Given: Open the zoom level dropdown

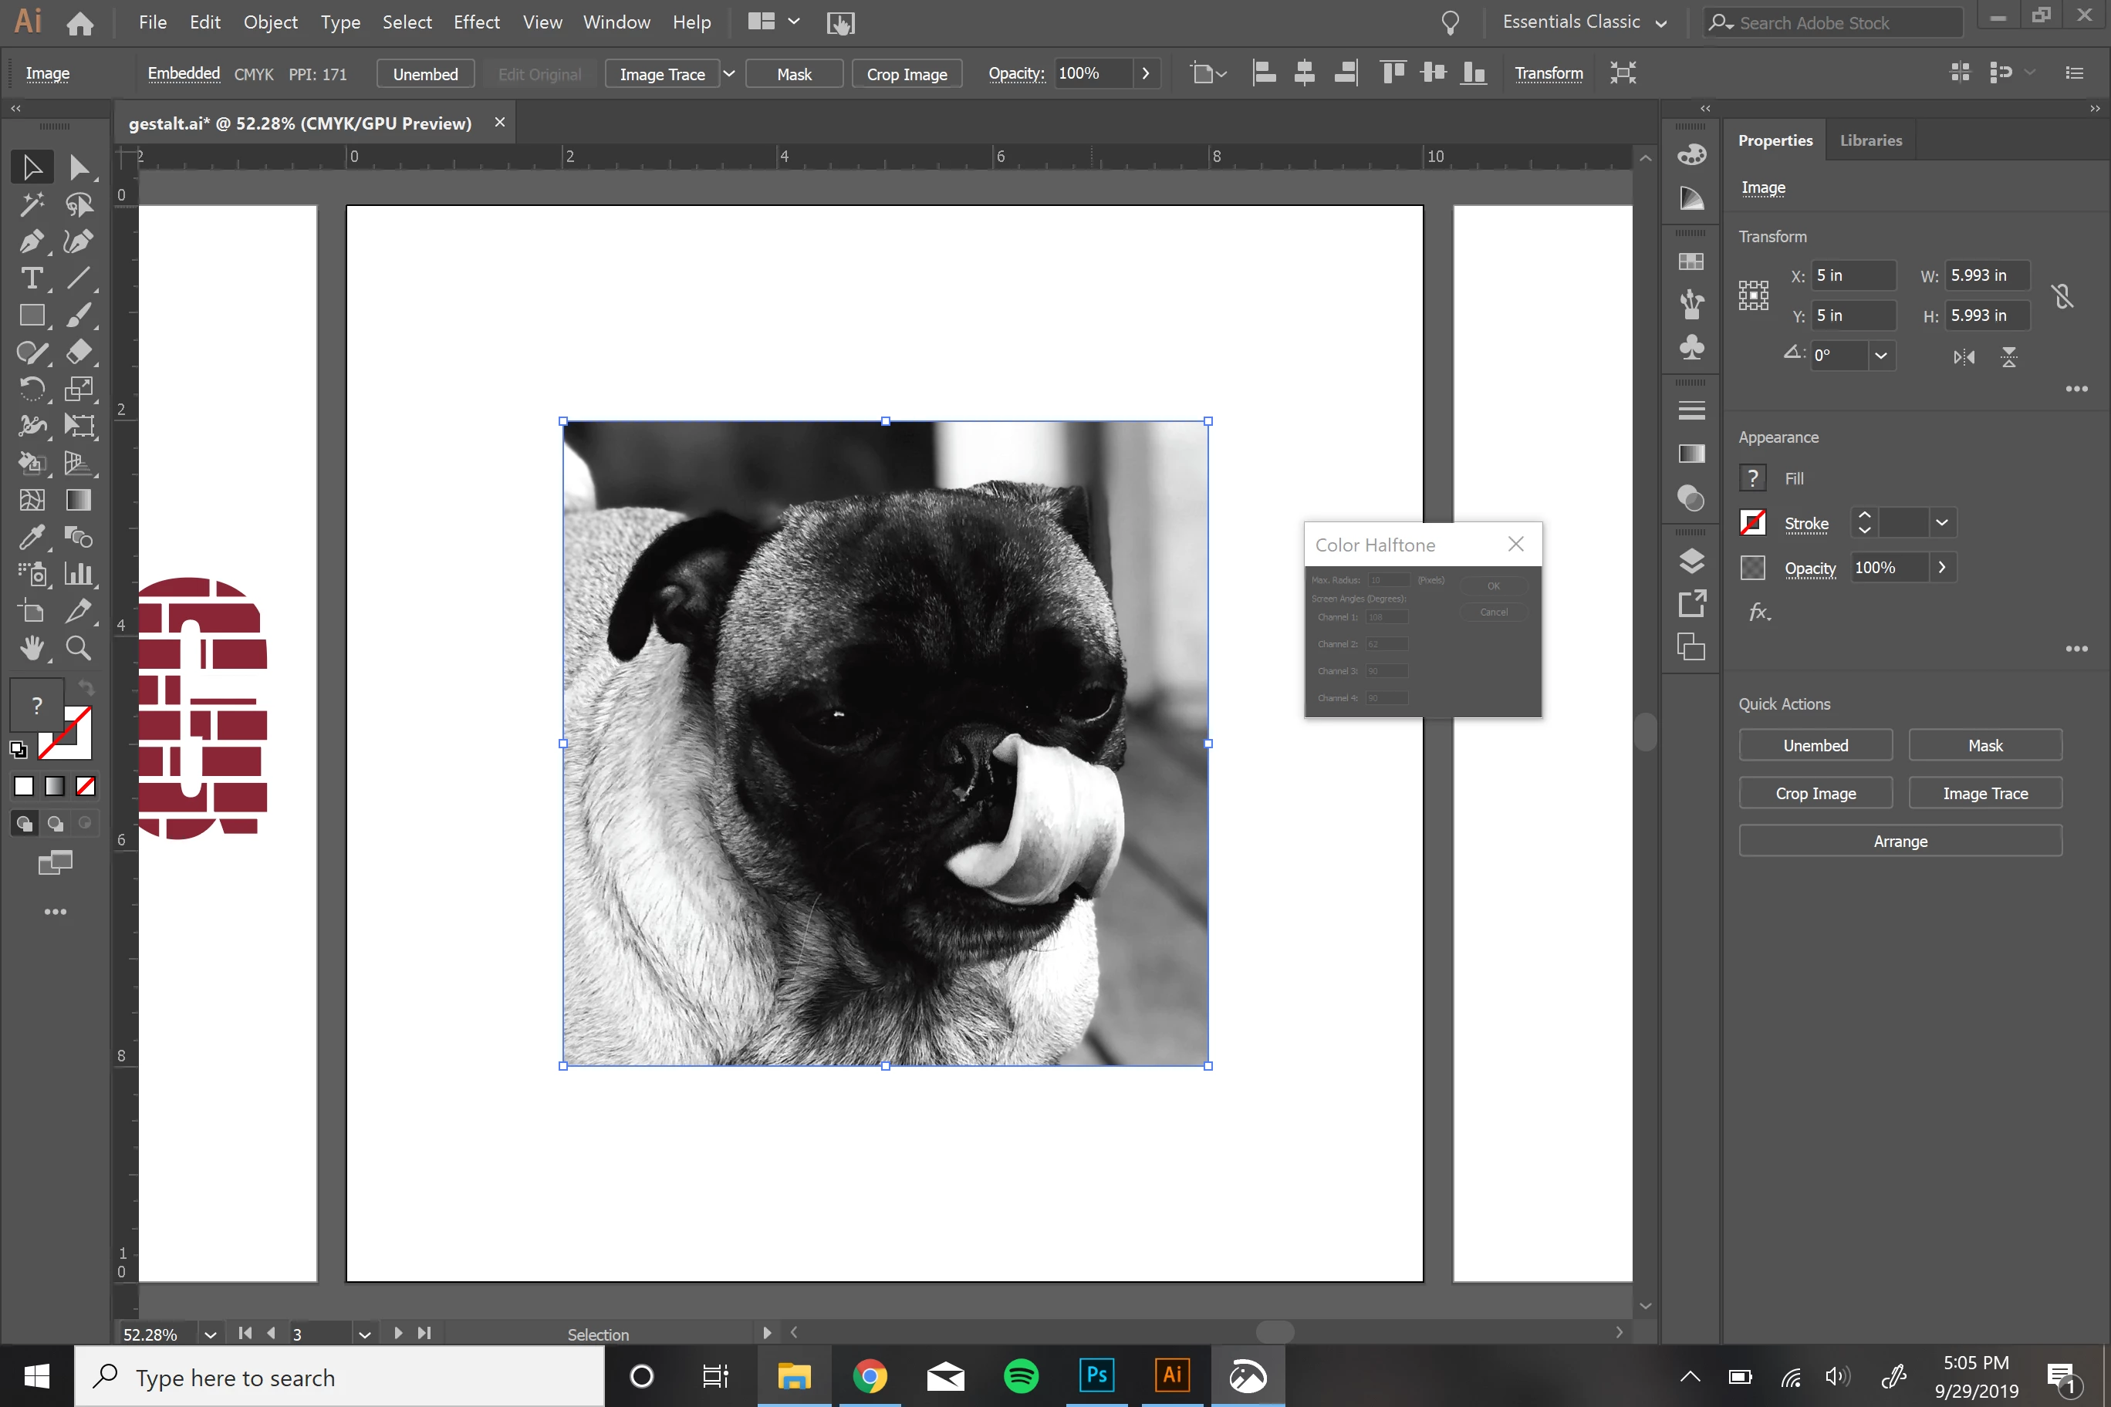Looking at the screenshot, I should (210, 1334).
